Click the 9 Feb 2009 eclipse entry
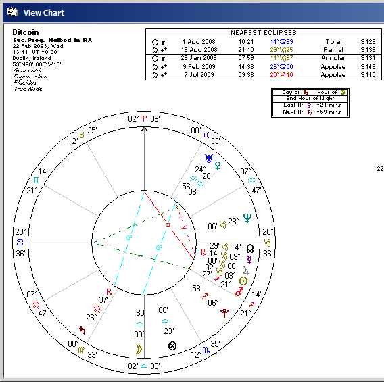The width and height of the screenshot is (384, 382). pyautogui.click(x=264, y=67)
